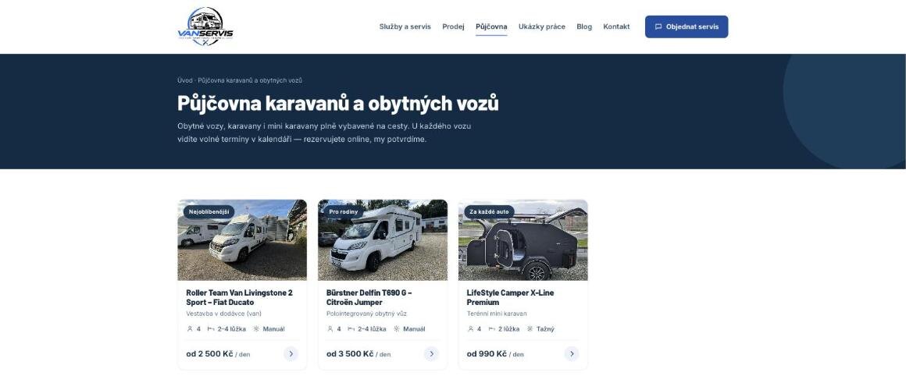
Task: Click the bed icon on Roller Team card
Action: pyautogui.click(x=211, y=329)
